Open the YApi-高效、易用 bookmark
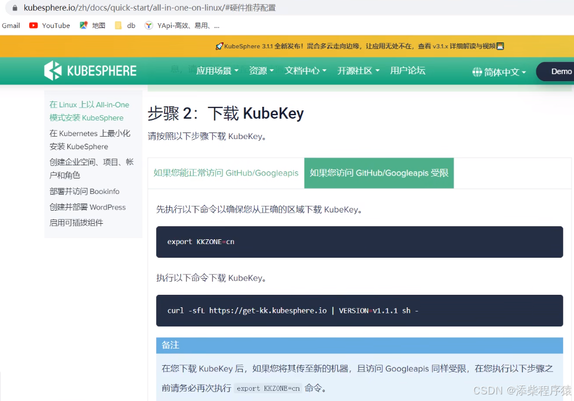This screenshot has width=574, height=401. pyautogui.click(x=188, y=26)
